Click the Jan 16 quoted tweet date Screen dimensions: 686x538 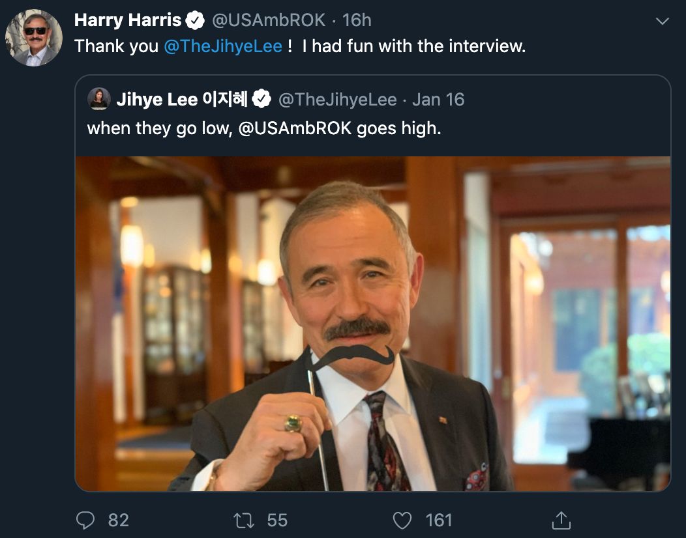tap(438, 100)
